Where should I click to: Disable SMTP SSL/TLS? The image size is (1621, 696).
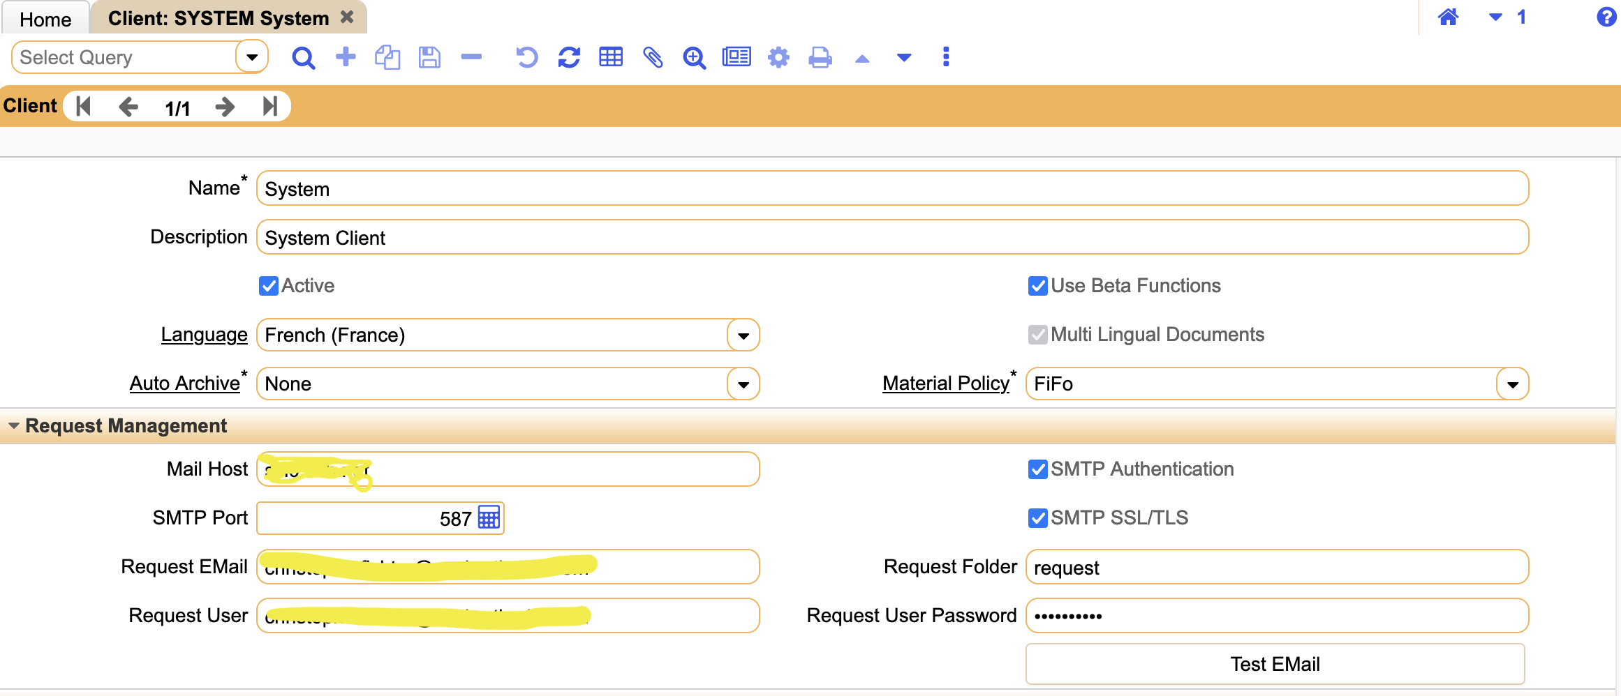click(x=1037, y=517)
